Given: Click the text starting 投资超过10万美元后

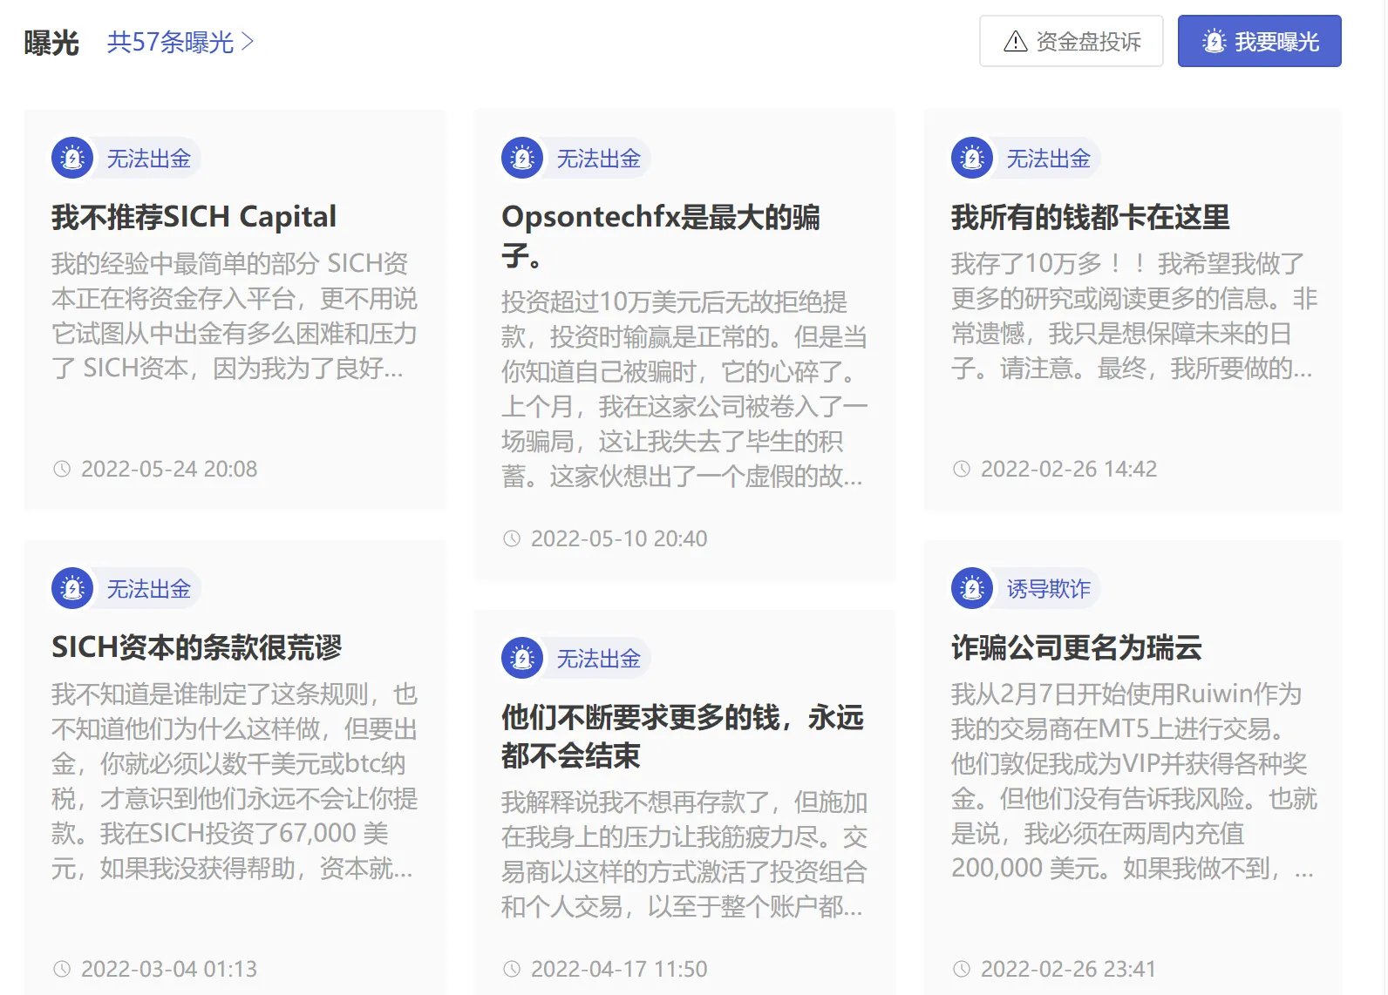Looking at the screenshot, I should pos(684,389).
